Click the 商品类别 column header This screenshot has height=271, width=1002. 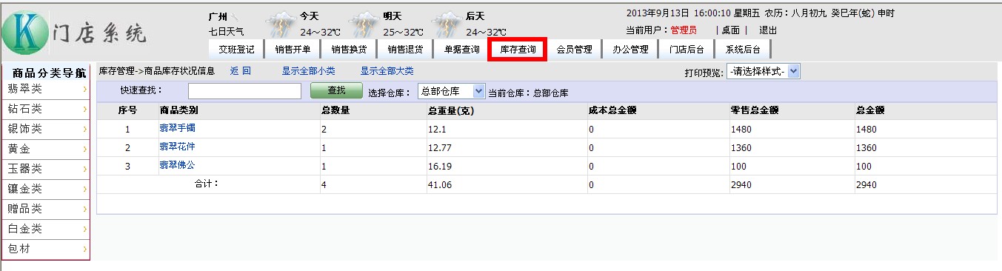pos(178,110)
